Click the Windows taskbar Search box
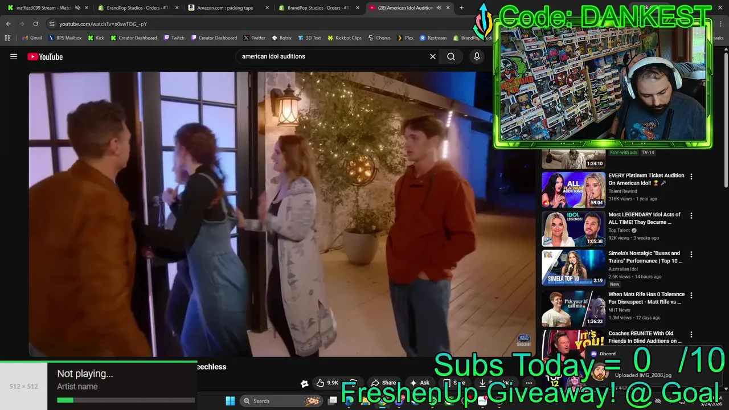729x410 pixels. point(281,401)
